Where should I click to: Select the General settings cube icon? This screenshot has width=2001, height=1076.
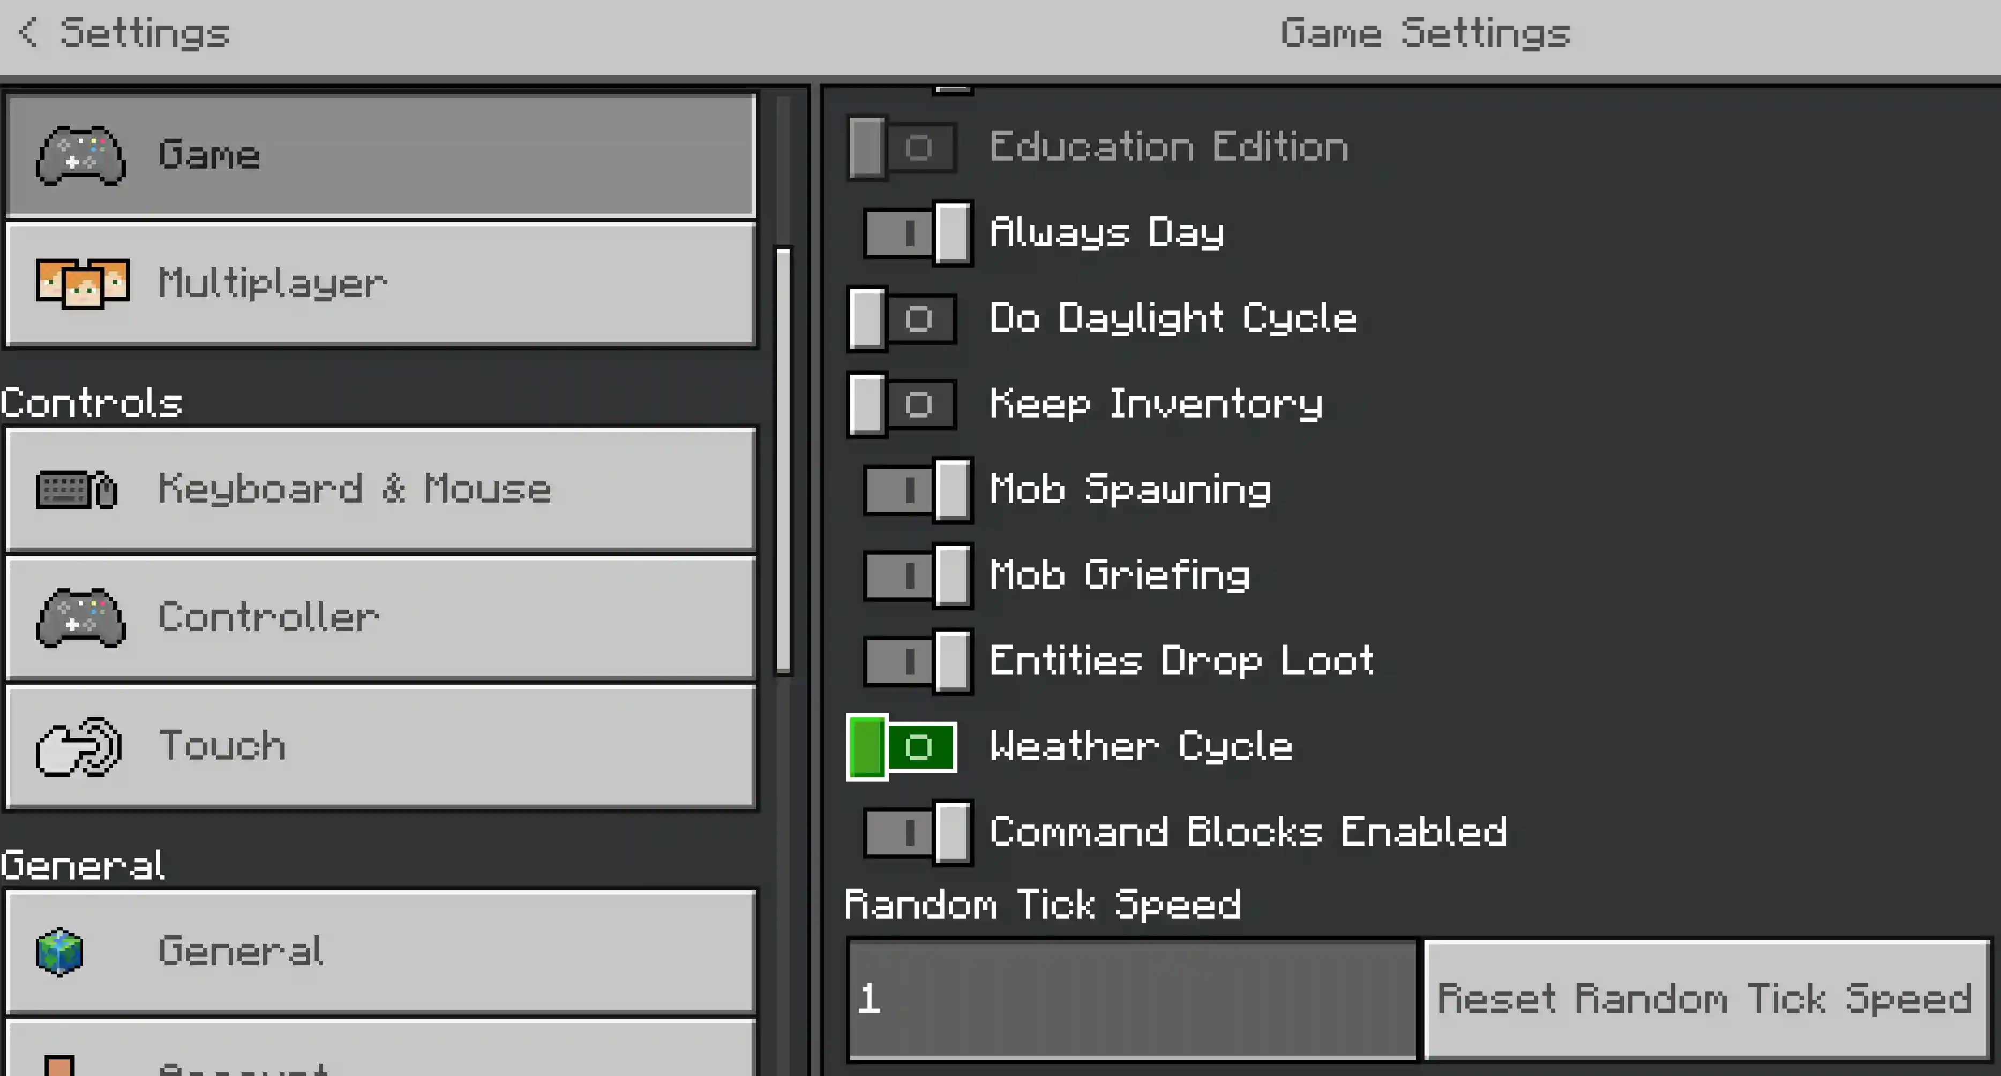[58, 951]
